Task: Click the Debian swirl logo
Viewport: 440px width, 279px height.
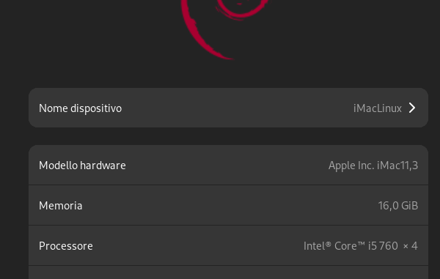Action: [224, 29]
